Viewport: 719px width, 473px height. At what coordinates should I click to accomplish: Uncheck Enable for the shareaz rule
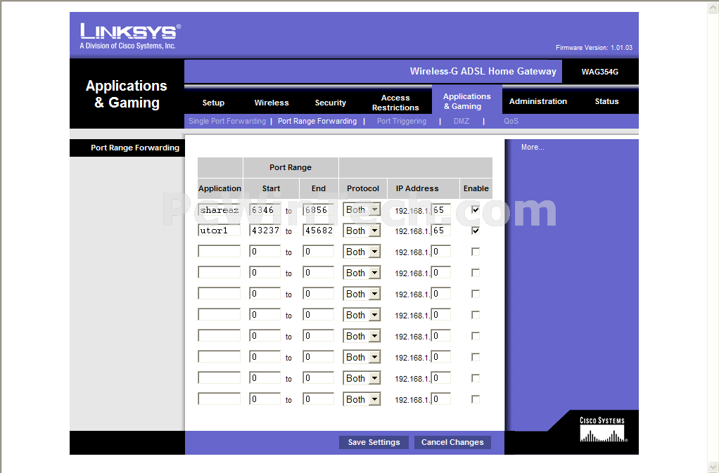(x=476, y=209)
